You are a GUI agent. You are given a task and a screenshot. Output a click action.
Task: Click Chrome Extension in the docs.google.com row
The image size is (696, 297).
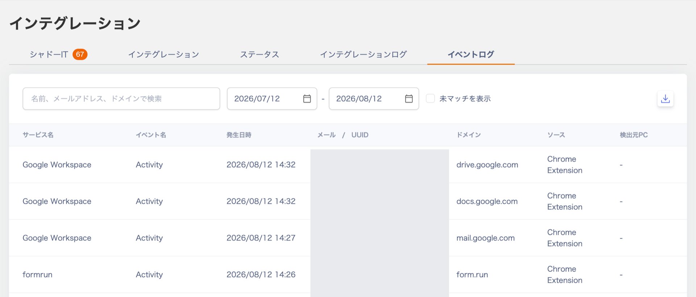pos(565,201)
